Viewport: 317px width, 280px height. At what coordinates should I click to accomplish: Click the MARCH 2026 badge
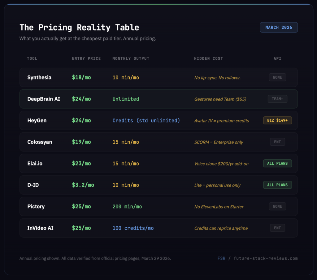click(x=278, y=27)
